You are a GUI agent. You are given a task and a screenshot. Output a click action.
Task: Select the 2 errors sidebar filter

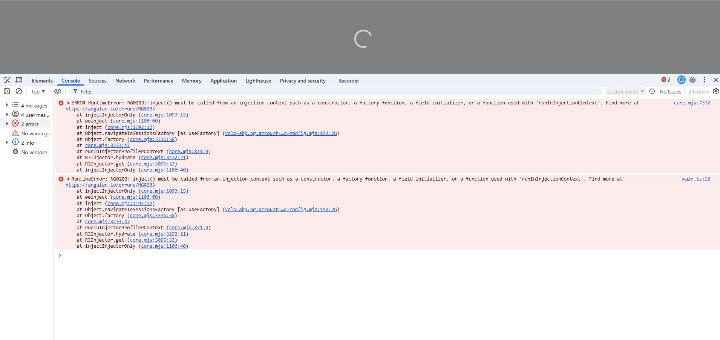coord(29,124)
